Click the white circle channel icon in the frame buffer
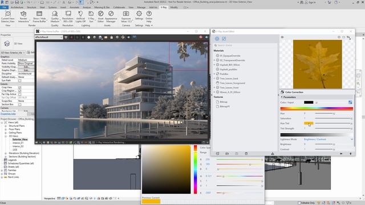The width and height of the screenshot is (365, 205). [89, 37]
